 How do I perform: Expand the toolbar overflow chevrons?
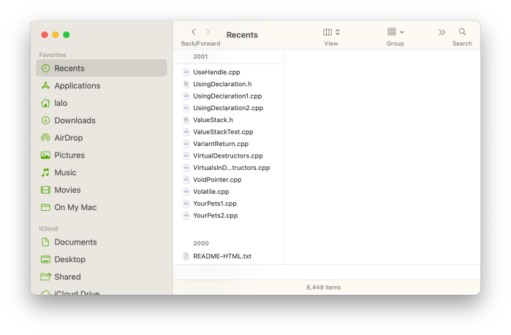tap(442, 32)
